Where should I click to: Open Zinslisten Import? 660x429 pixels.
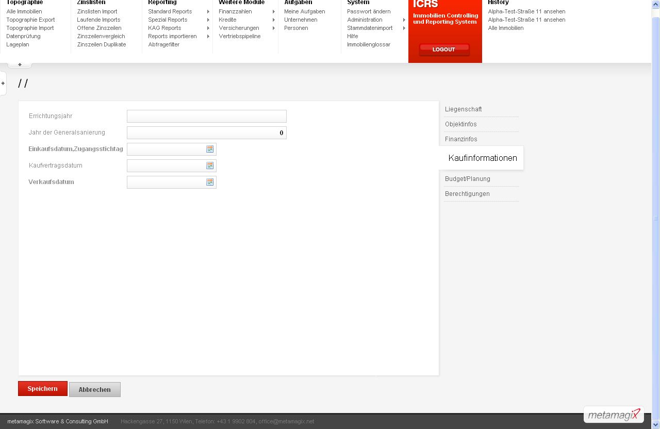pos(97,11)
